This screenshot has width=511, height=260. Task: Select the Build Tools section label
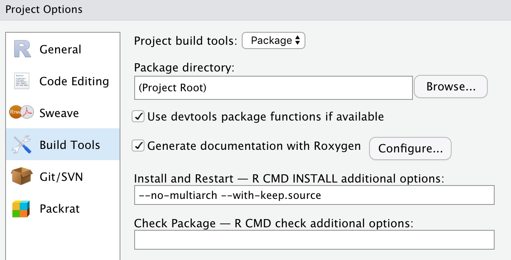[70, 145]
